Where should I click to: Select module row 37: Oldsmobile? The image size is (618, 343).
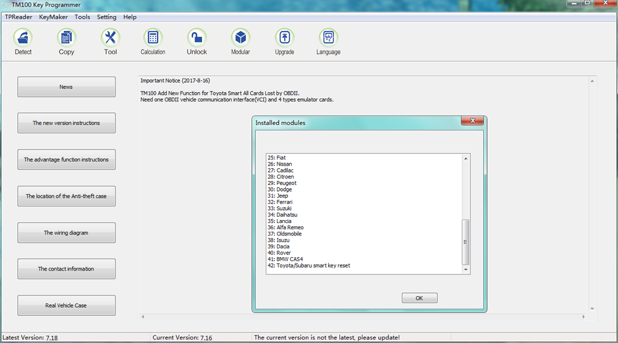point(284,234)
